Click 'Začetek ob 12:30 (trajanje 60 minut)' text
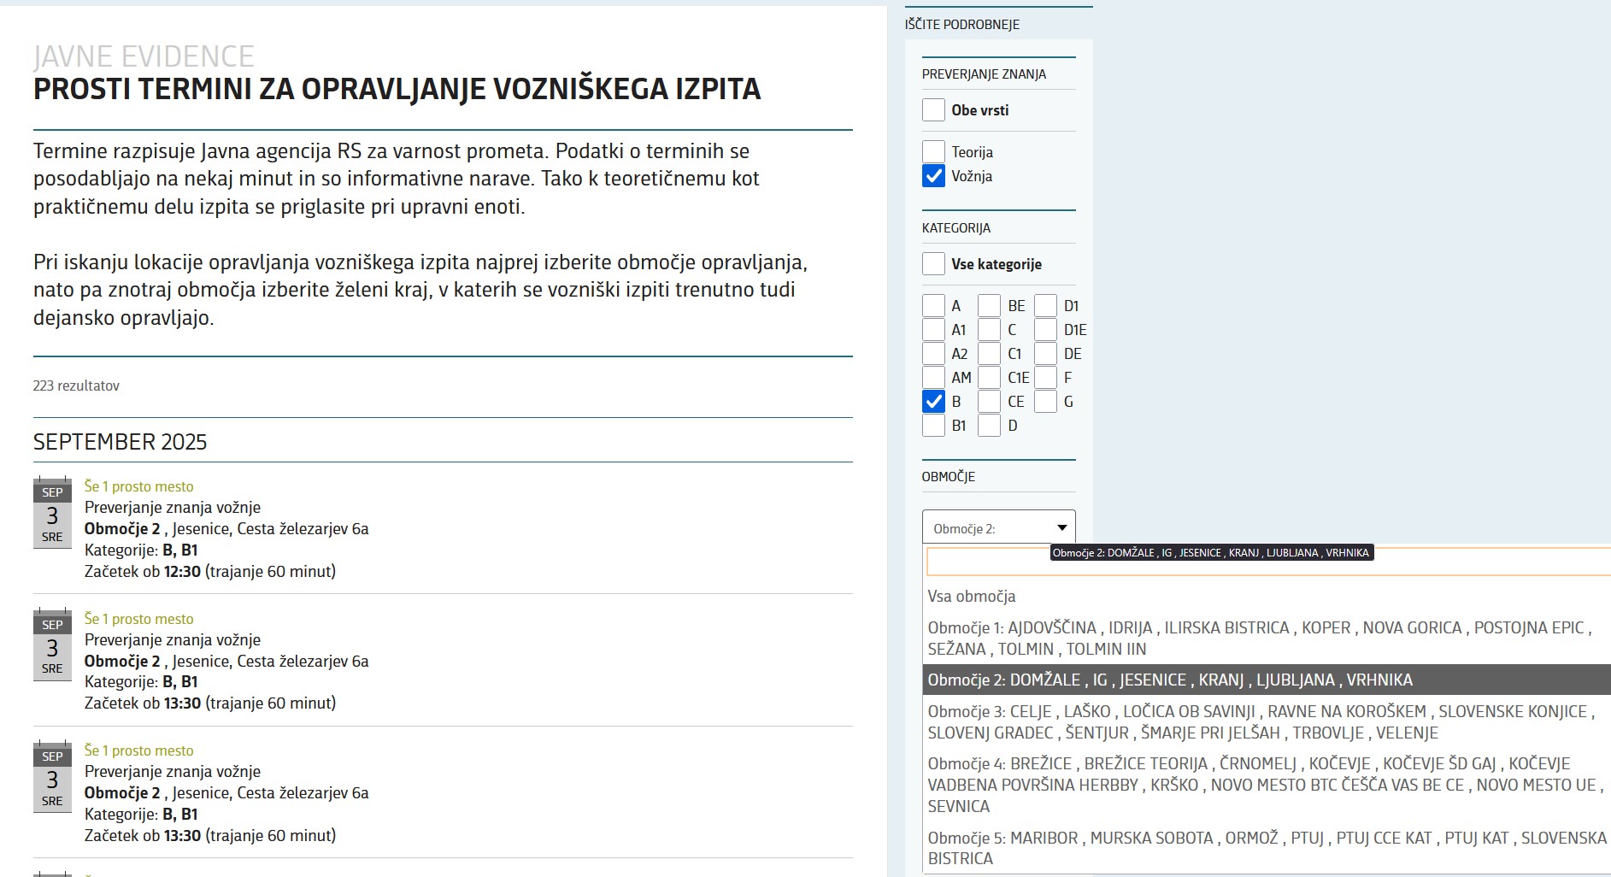Image resolution: width=1611 pixels, height=877 pixels. [210, 572]
